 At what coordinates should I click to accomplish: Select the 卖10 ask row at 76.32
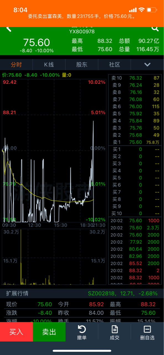click(135, 78)
